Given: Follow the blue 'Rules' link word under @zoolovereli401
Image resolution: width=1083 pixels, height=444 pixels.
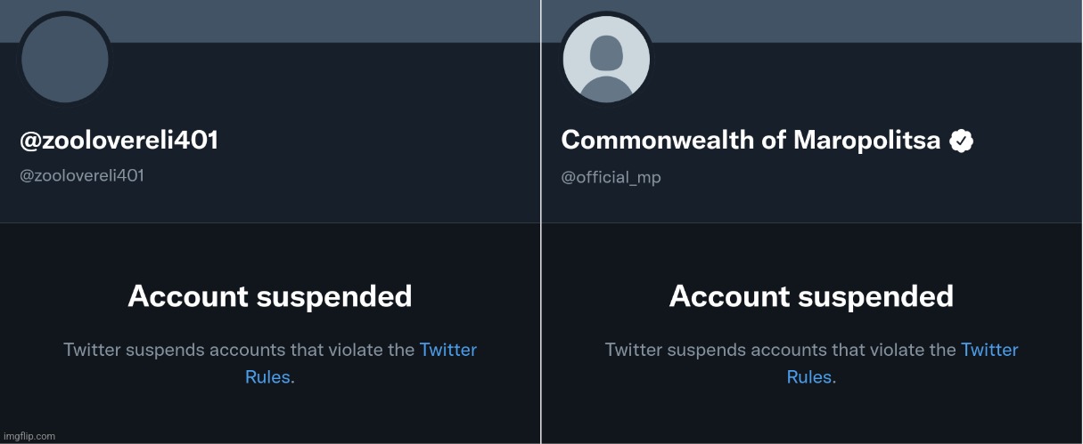Looking at the screenshot, I should 267,377.
